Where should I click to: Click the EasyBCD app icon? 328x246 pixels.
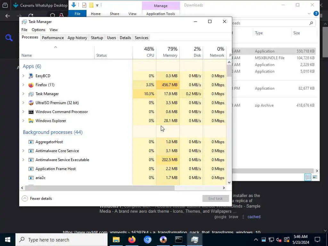point(31,76)
